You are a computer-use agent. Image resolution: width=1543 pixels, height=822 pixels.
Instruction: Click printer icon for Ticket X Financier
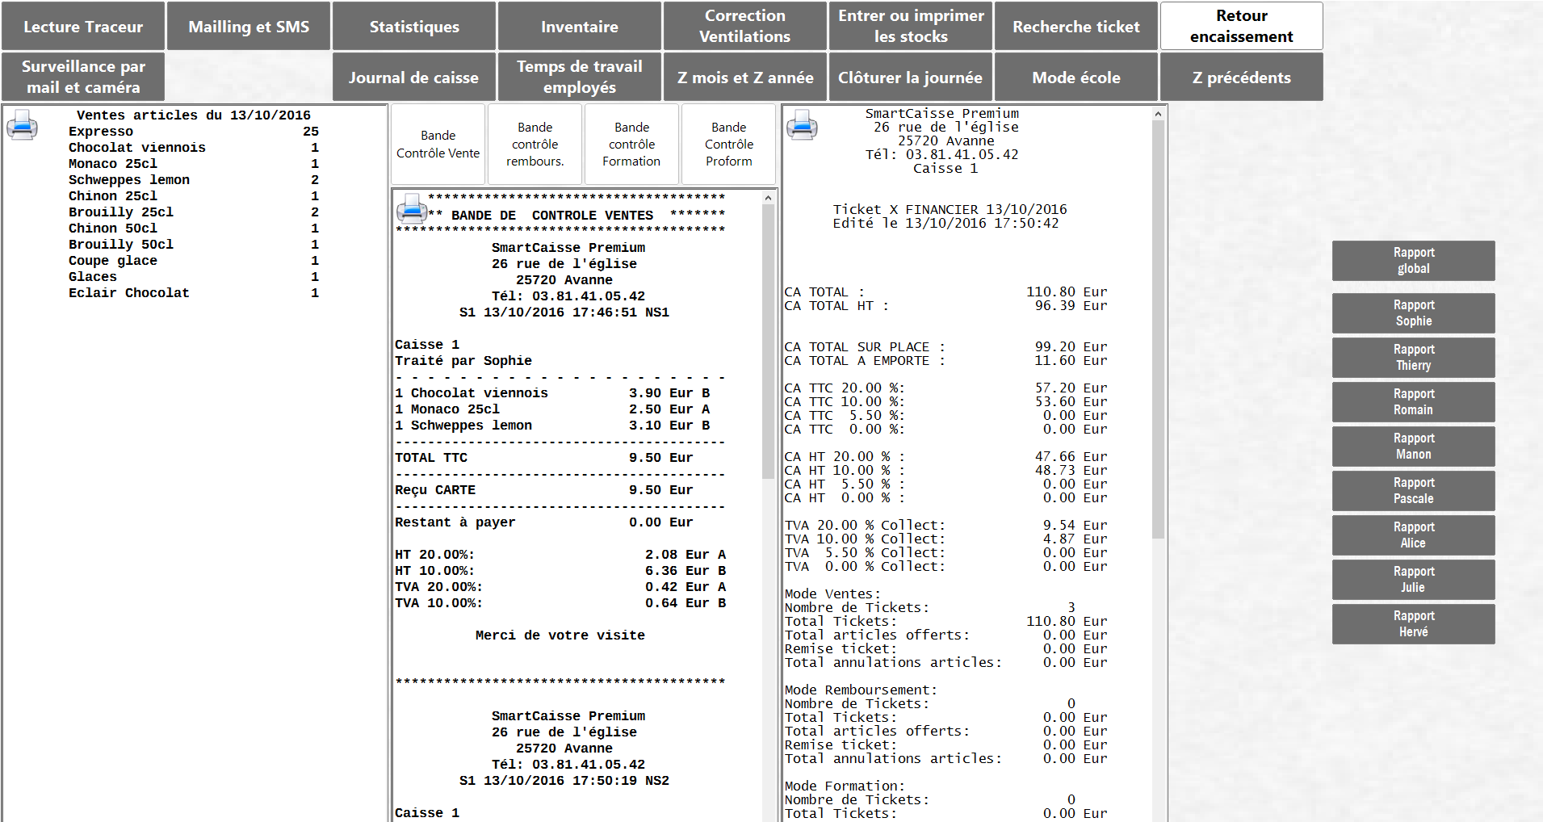tap(802, 126)
